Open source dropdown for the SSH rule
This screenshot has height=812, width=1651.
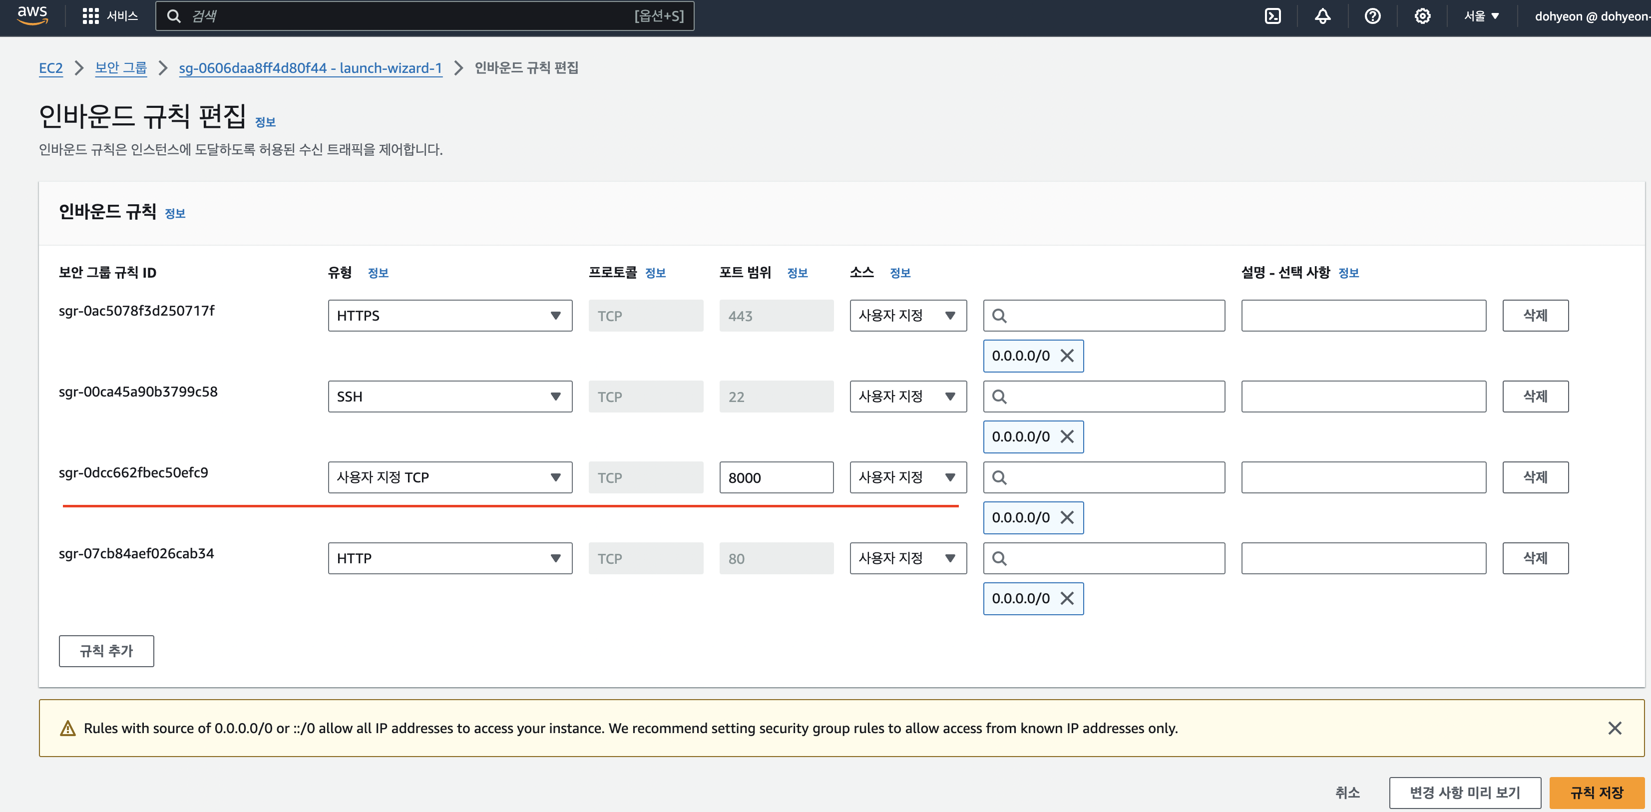[907, 397]
